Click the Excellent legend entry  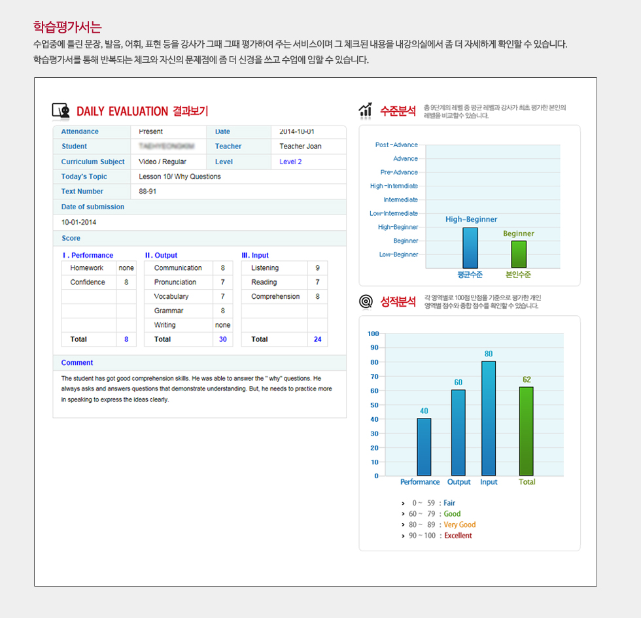(457, 536)
